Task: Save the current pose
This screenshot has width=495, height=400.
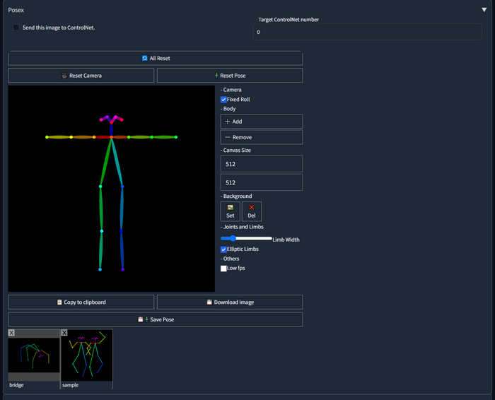Action: point(155,319)
